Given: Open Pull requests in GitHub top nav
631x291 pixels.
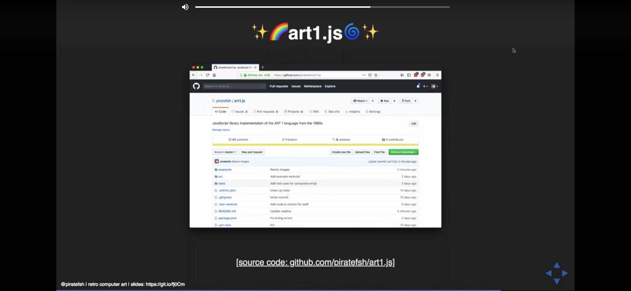Looking at the screenshot, I should (279, 86).
